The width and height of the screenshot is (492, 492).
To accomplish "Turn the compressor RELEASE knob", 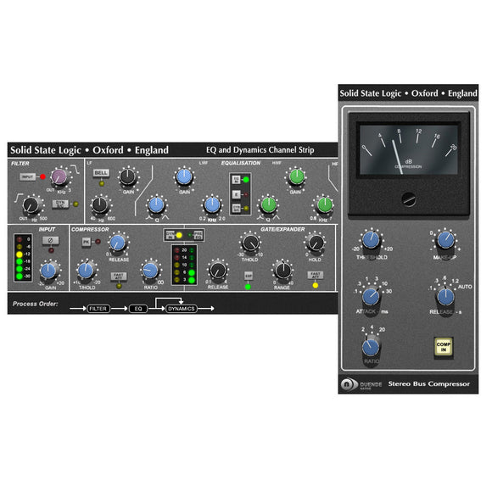I will (x=118, y=243).
